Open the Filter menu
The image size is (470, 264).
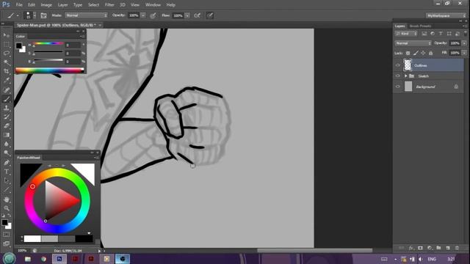click(x=109, y=5)
